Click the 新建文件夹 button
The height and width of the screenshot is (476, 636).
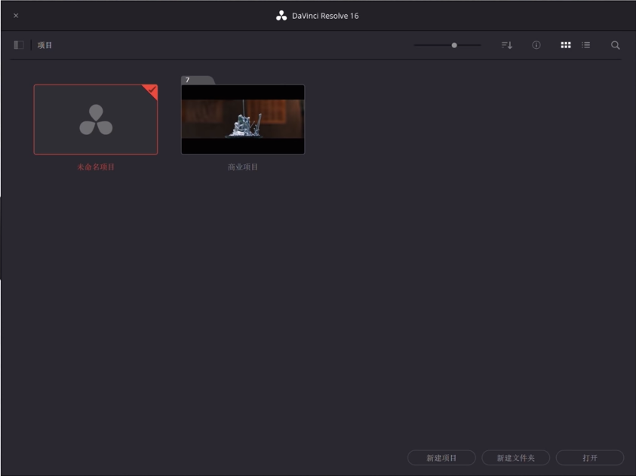point(515,458)
